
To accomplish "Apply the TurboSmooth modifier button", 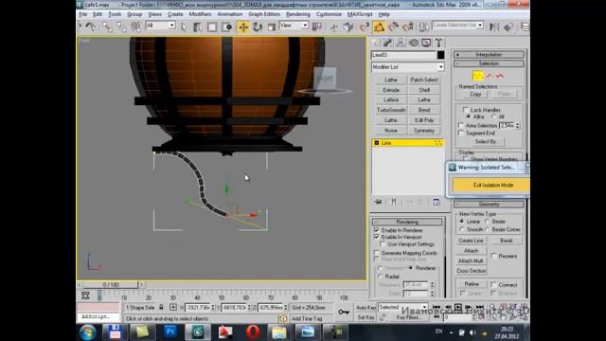I will (x=391, y=110).
